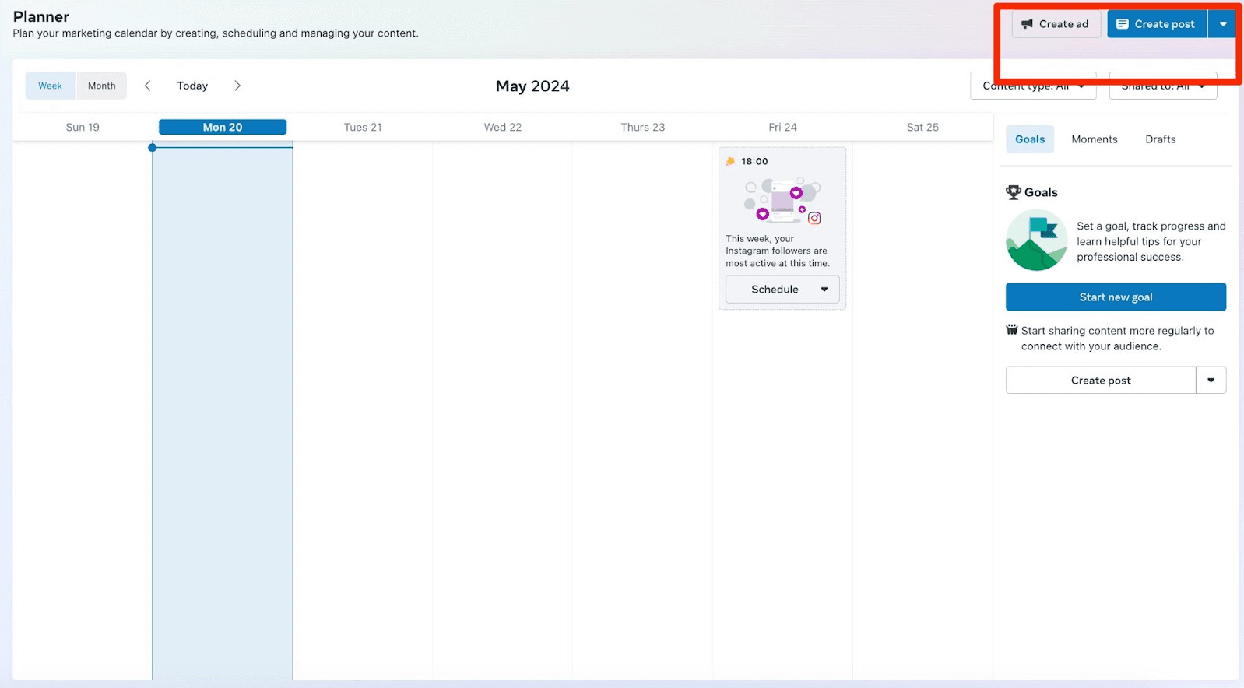1244x688 pixels.
Task: Click Create post in the Goals panel
Action: 1100,381
